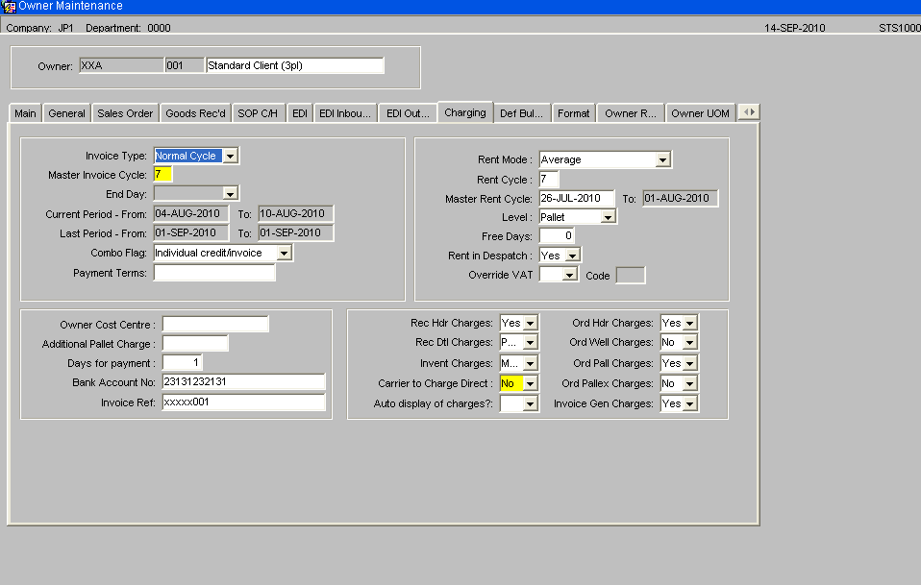Click the Last Period From date field
Viewport: 921px width, 585px height.
[191, 233]
